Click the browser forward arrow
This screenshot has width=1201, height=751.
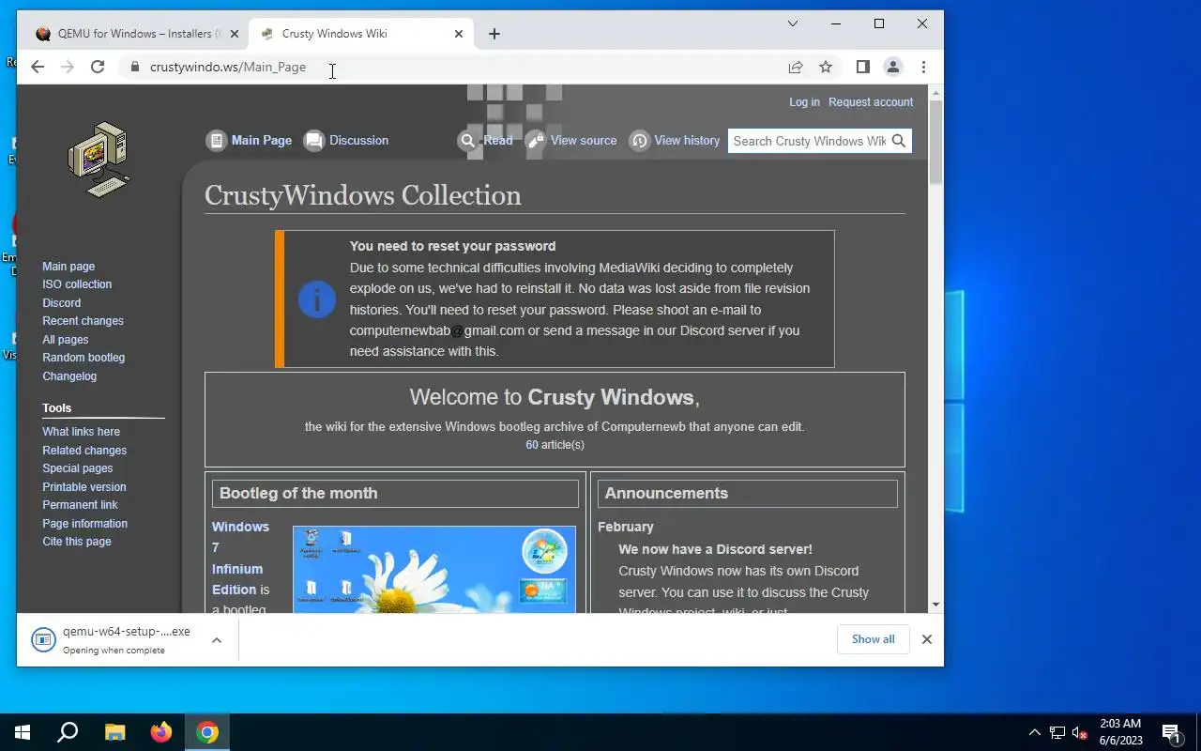pyautogui.click(x=68, y=67)
